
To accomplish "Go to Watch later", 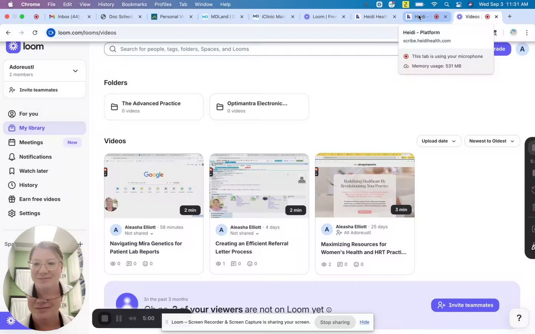I will click(44, 171).
